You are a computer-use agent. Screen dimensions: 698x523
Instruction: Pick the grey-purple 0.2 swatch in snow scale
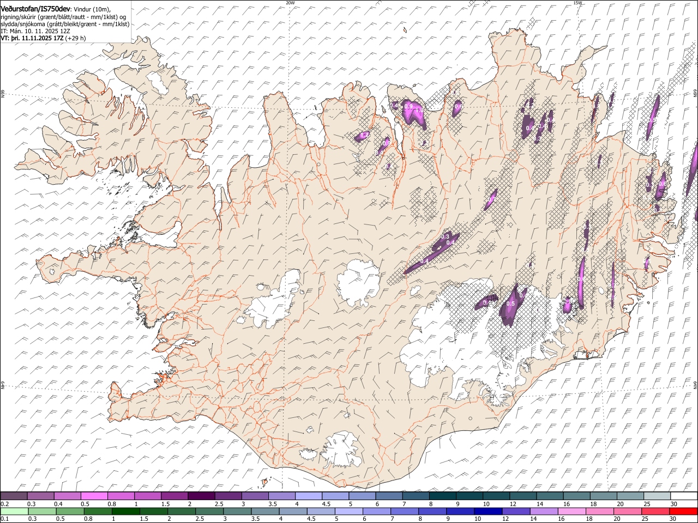pyautogui.click(x=14, y=496)
